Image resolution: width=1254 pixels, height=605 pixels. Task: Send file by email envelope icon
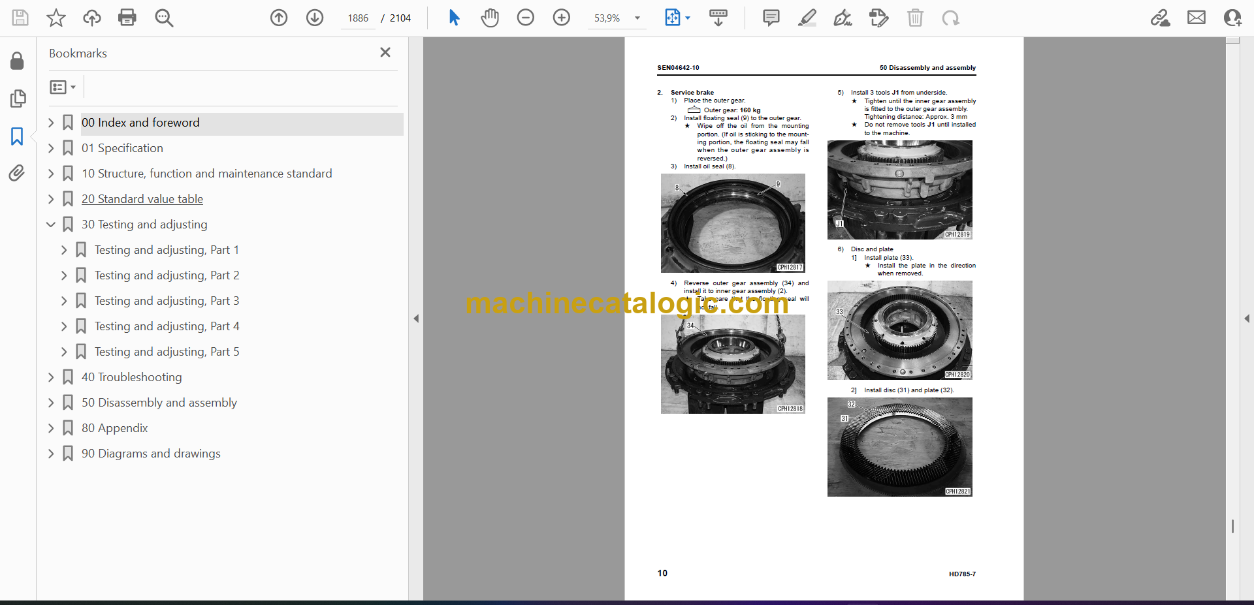pyautogui.click(x=1197, y=18)
